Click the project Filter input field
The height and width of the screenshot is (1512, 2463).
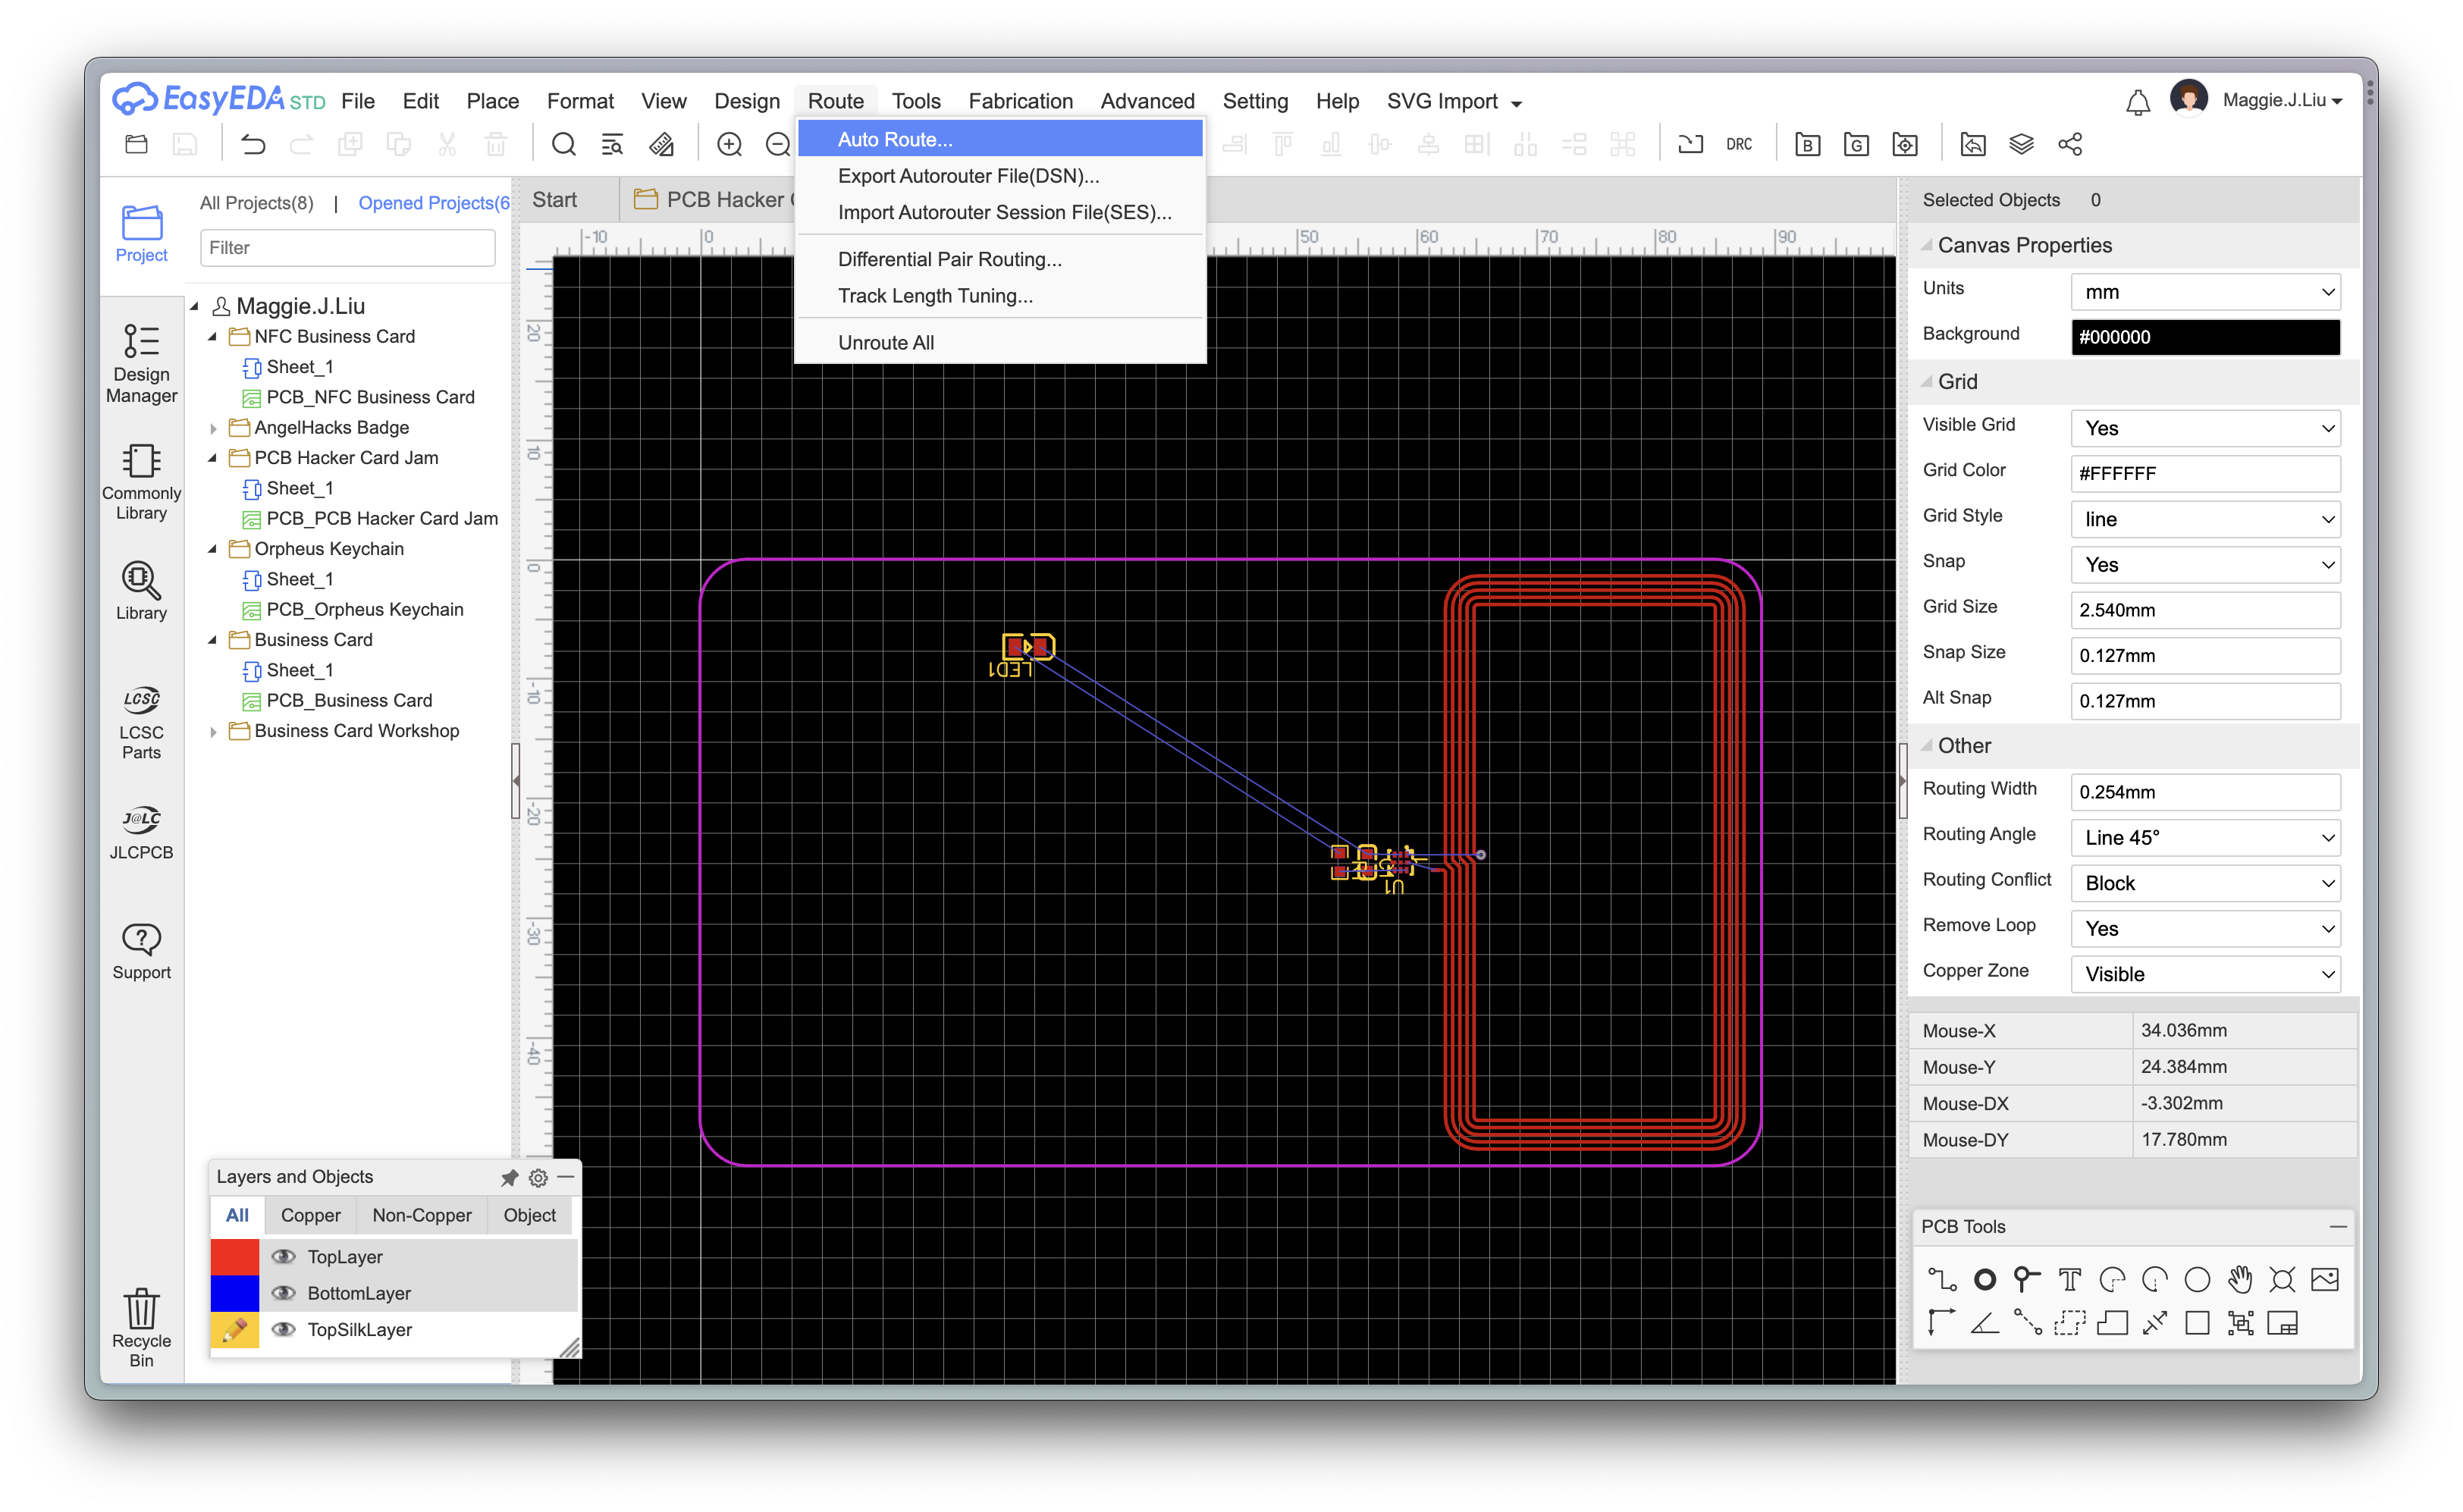tap(347, 247)
